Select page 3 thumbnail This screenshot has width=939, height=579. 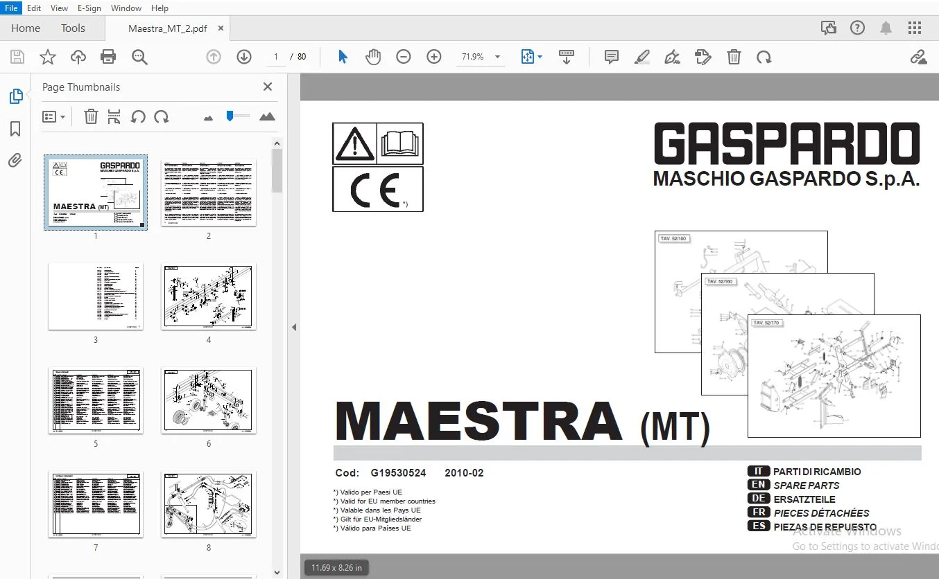pyautogui.click(x=96, y=296)
